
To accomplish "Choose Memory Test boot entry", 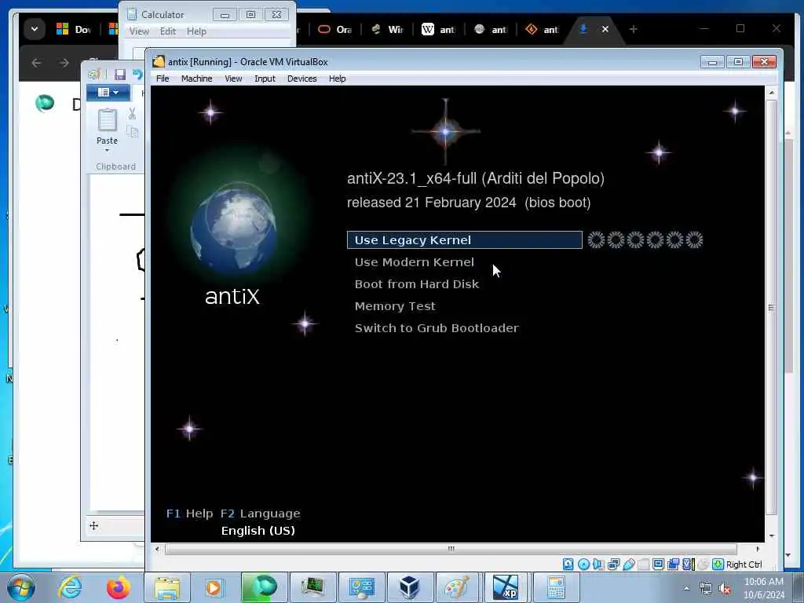I will pyautogui.click(x=395, y=306).
